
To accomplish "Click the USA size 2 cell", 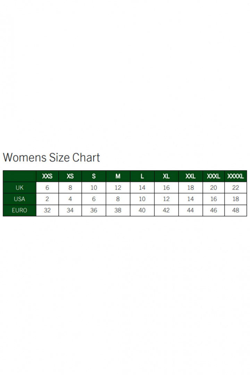I will point(47,199).
